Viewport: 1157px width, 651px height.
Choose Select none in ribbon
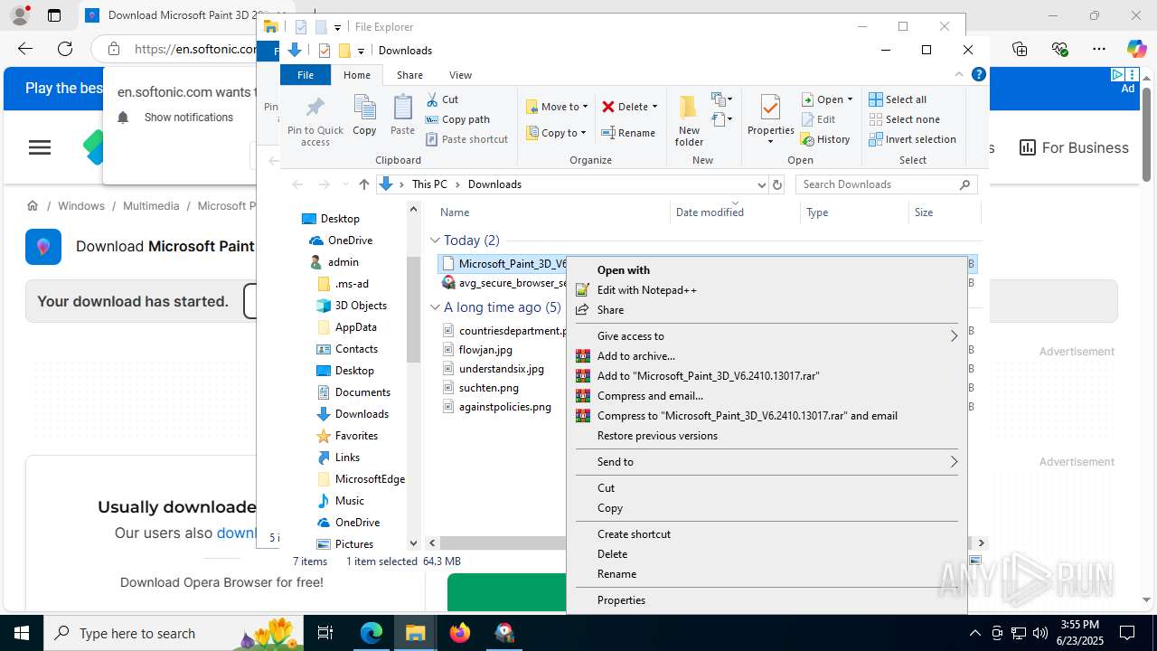click(x=904, y=119)
